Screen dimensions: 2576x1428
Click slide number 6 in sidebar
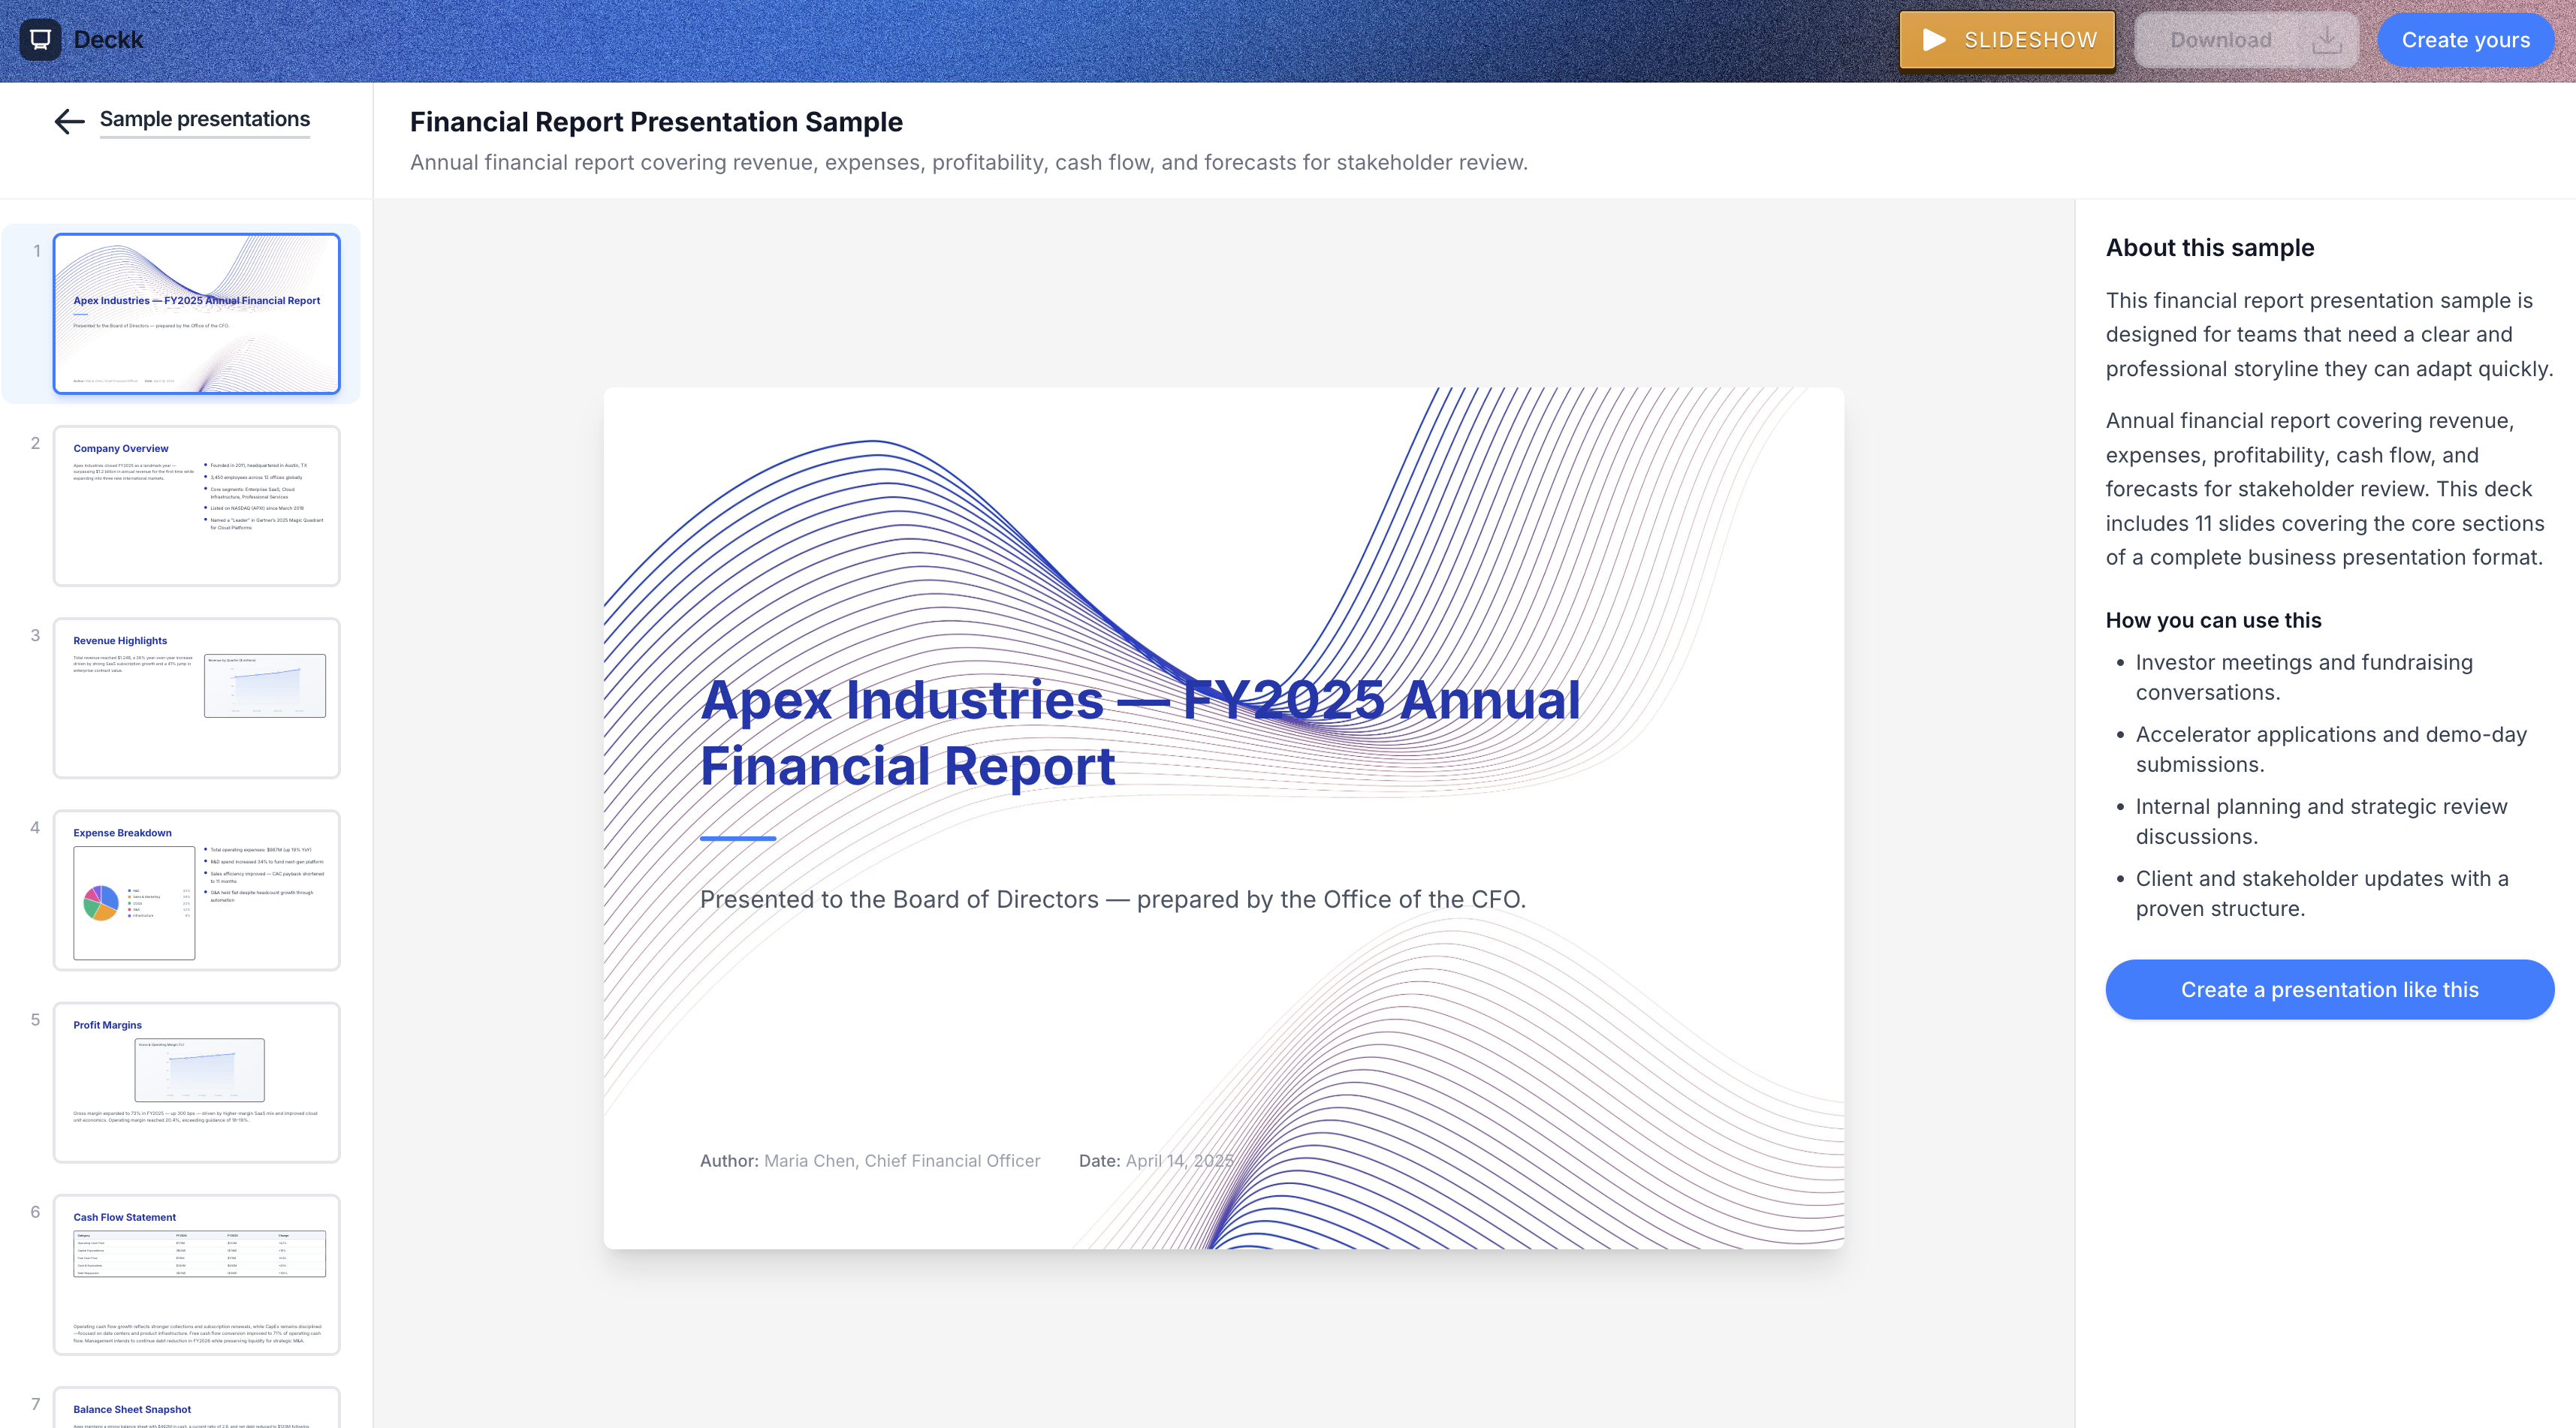point(36,1211)
